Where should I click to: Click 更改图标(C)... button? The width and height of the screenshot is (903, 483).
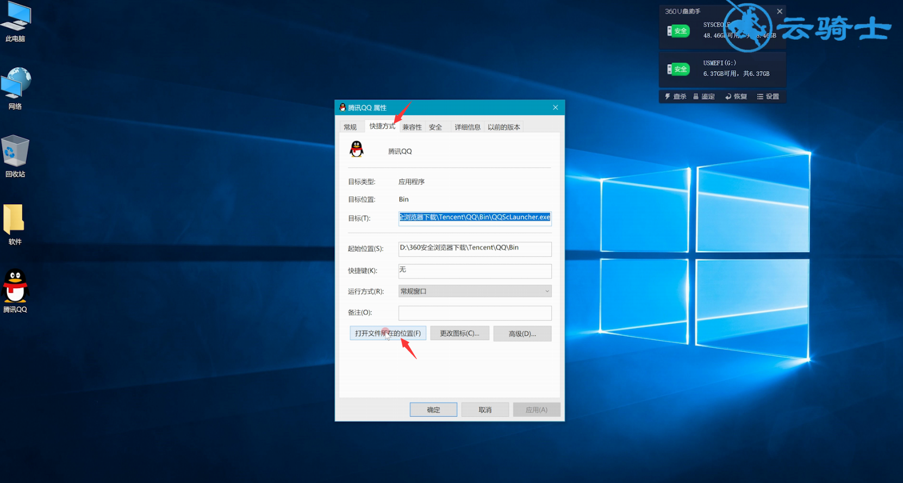point(459,333)
